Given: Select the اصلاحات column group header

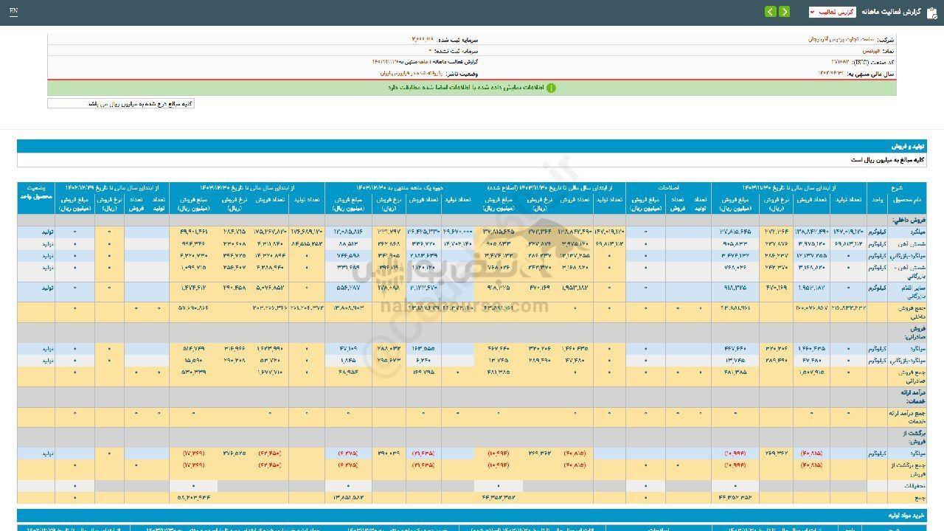Looking at the screenshot, I should click(667, 187).
